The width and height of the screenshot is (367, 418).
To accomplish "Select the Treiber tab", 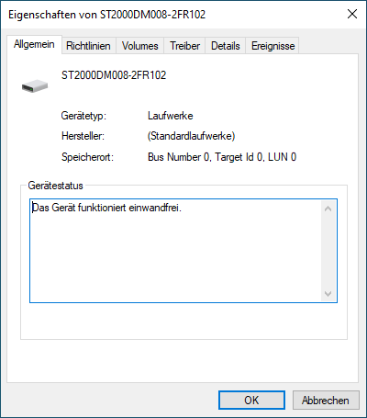I will pos(184,46).
